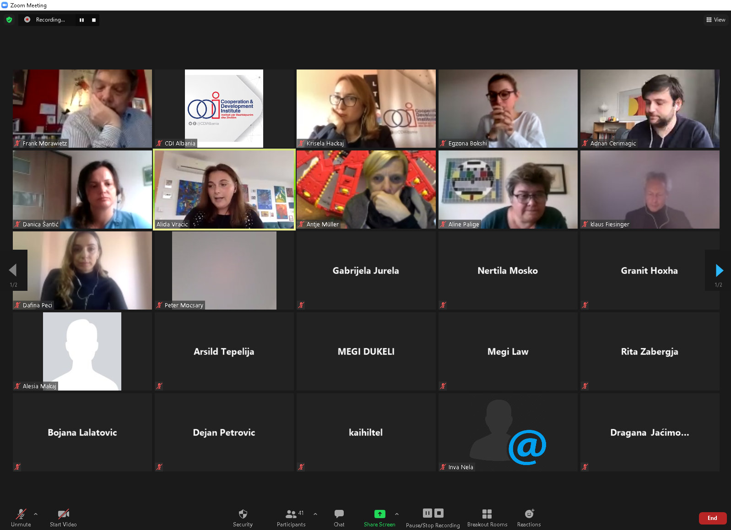Select Aline Palige video tile

pyautogui.click(x=508, y=189)
